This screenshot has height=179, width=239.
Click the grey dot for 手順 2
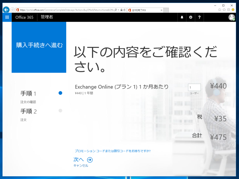click(x=61, y=111)
